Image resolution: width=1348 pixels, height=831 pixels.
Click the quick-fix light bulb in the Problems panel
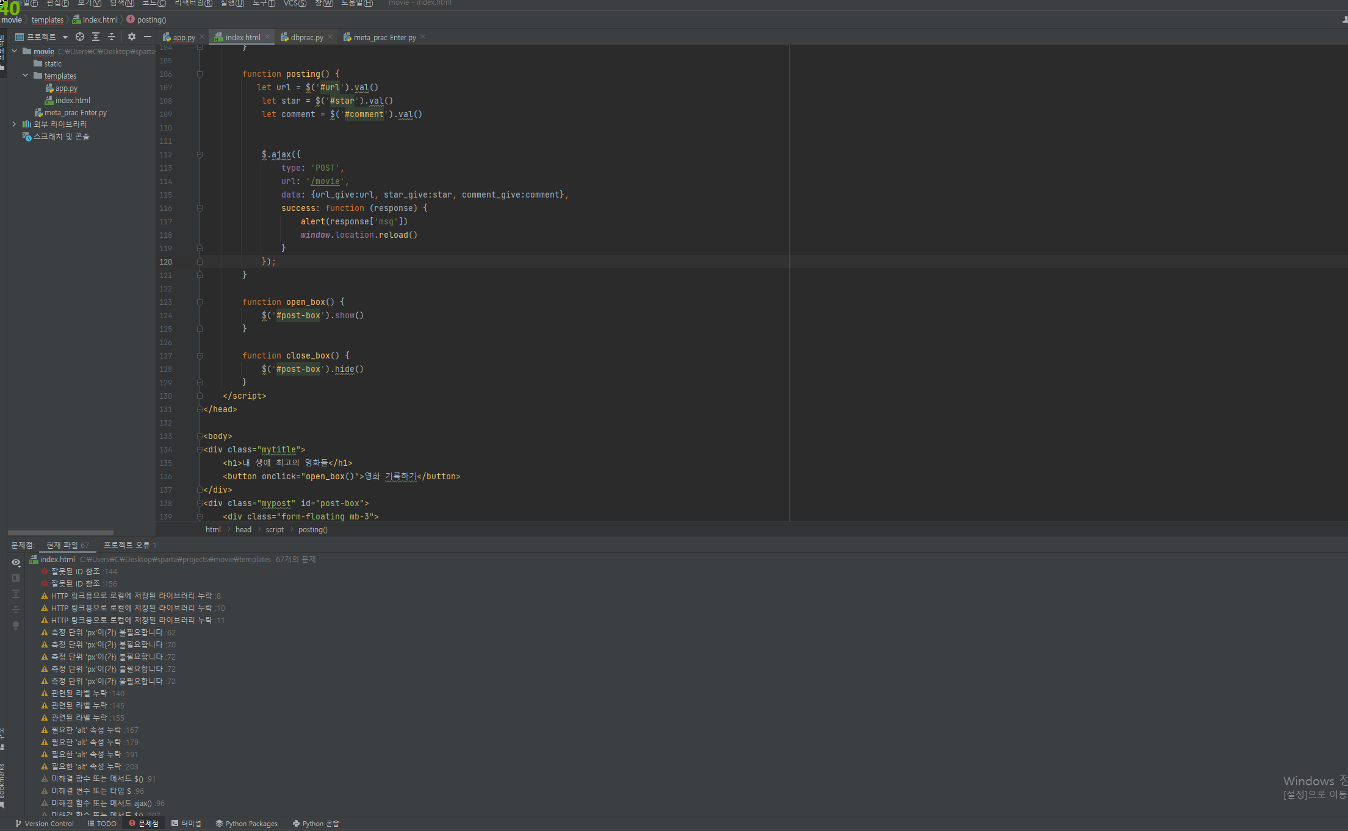pyautogui.click(x=16, y=626)
